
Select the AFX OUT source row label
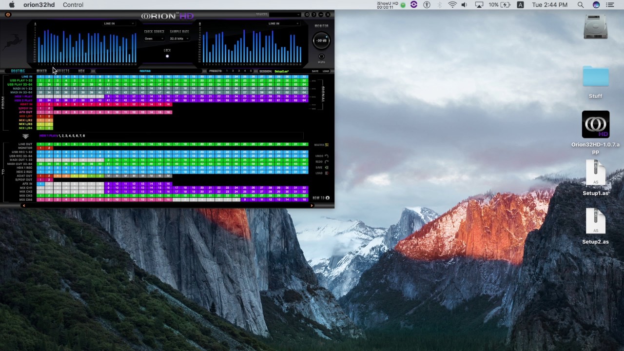pyautogui.click(x=25, y=112)
